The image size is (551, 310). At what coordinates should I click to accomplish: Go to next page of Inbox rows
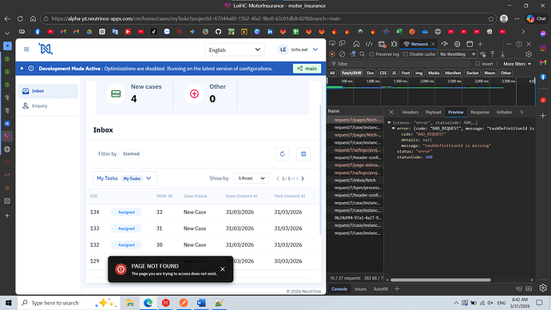[303, 178]
